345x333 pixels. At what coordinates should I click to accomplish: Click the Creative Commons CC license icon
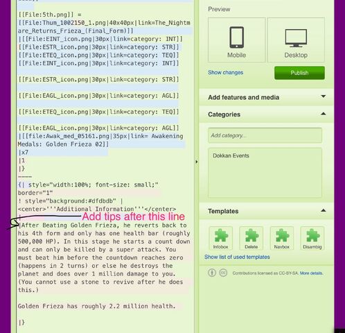223,273
